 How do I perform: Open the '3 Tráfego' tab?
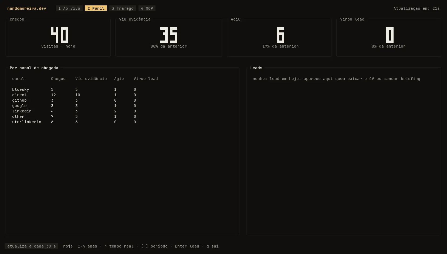pos(123,8)
